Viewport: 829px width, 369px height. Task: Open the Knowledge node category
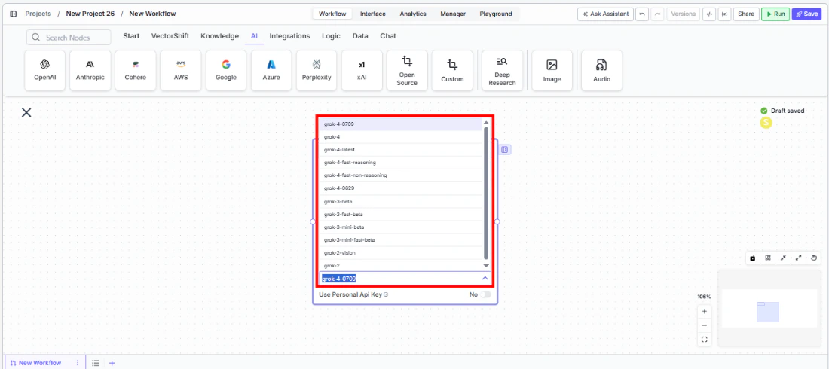coord(220,36)
